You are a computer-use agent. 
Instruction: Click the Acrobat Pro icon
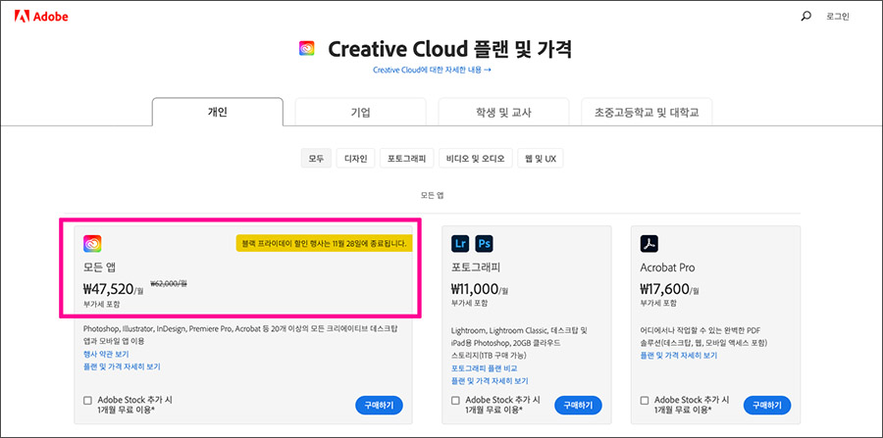[x=649, y=243]
